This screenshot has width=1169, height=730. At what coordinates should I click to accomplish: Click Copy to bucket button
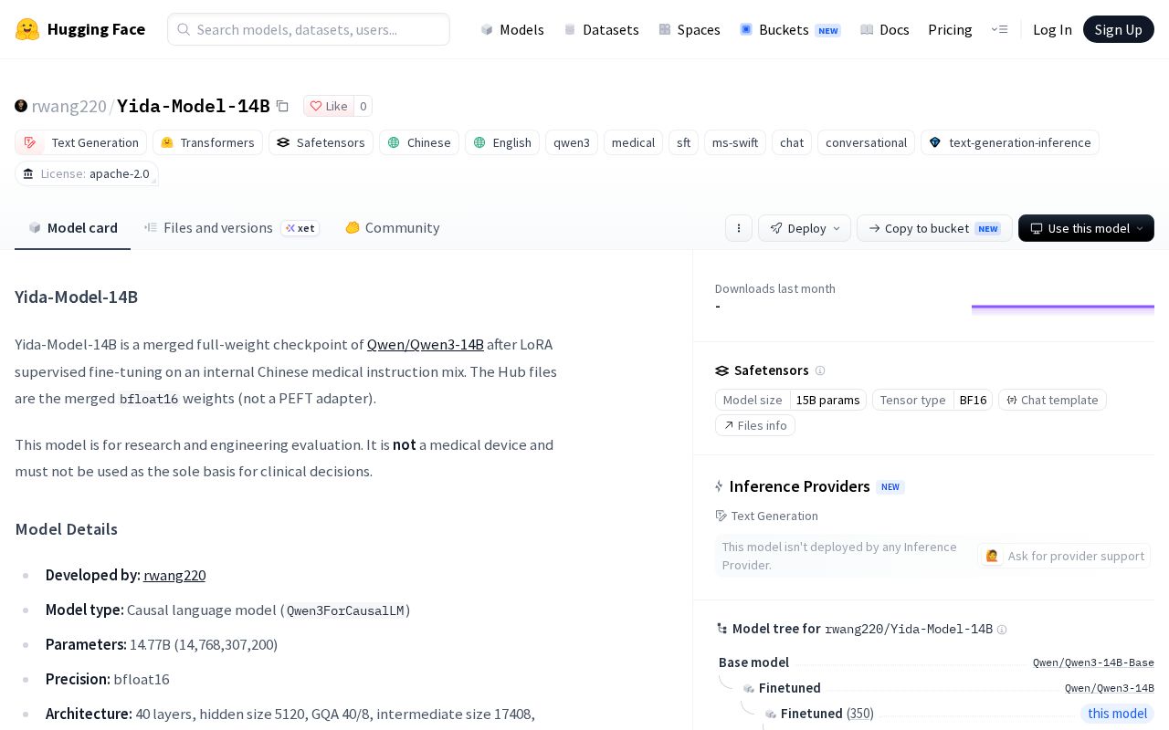(x=934, y=228)
